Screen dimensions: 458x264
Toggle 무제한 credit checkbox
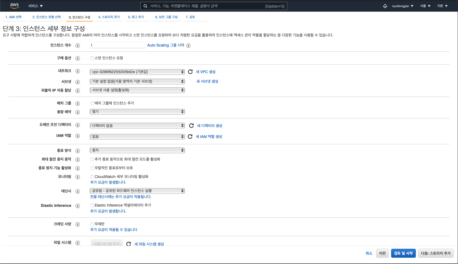[x=92, y=224]
